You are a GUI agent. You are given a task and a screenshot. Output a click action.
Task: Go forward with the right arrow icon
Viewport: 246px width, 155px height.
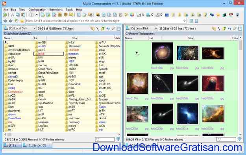tap(11, 21)
